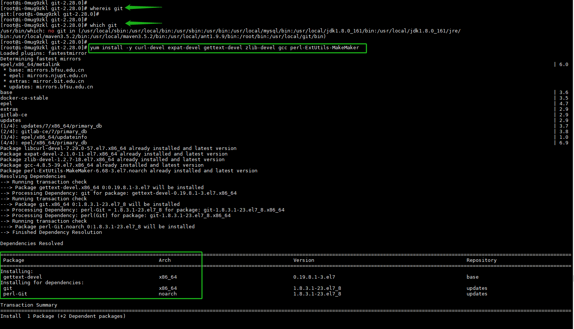Click perl-ExtUtils-MakeMaker already installed line

coord(129,171)
